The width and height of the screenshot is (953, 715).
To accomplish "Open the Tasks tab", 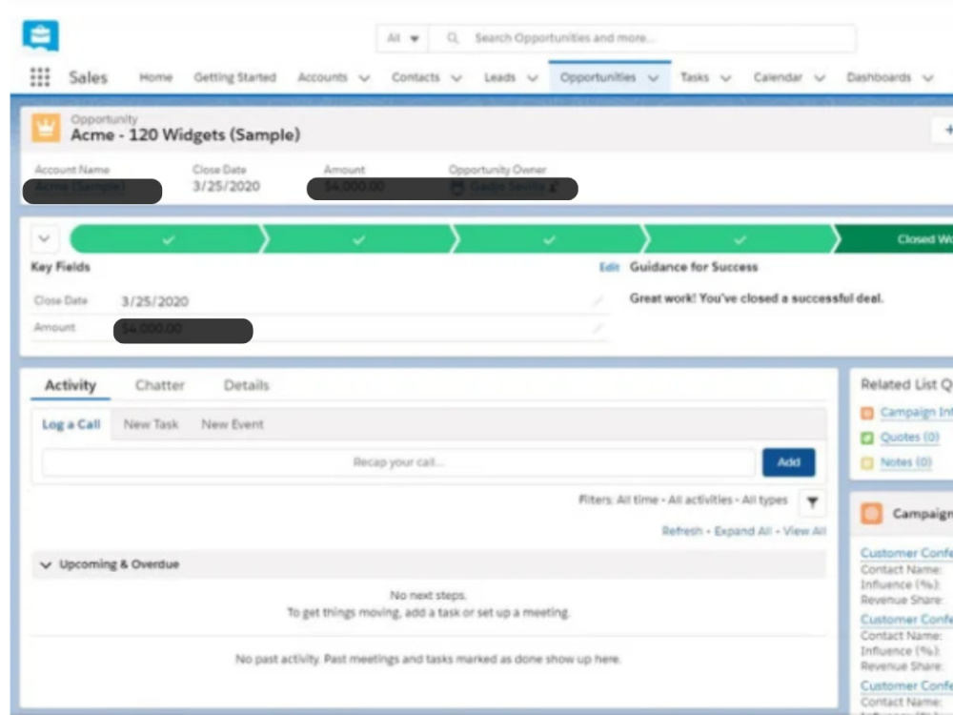I will pos(694,77).
